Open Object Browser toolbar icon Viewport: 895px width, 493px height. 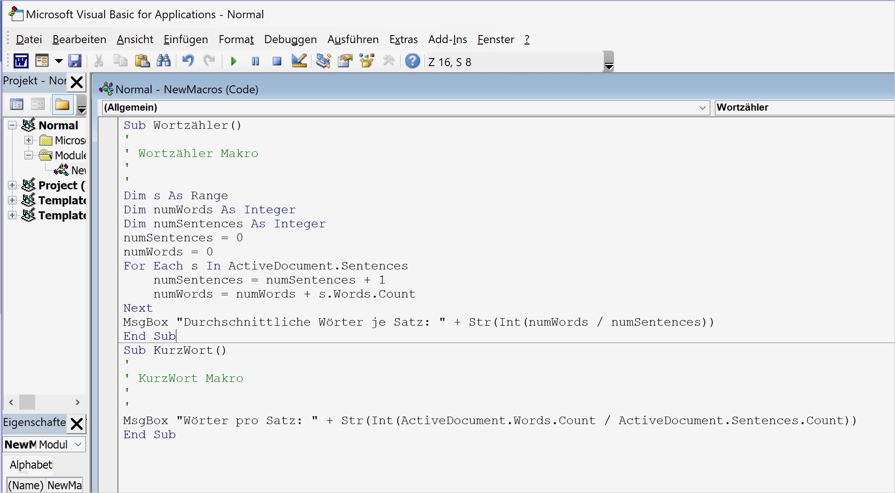367,61
